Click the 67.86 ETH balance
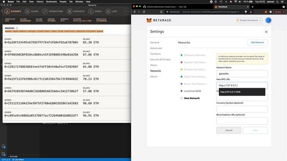The width and height of the screenshot is (287, 161). [91, 55]
